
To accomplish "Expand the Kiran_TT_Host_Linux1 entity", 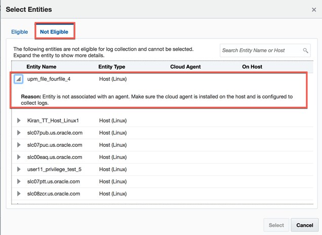I will (x=19, y=121).
